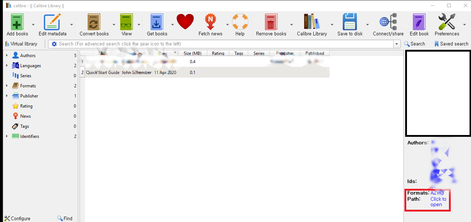
Task: Open the Fetch news dropdown arrow
Action: click(228, 25)
